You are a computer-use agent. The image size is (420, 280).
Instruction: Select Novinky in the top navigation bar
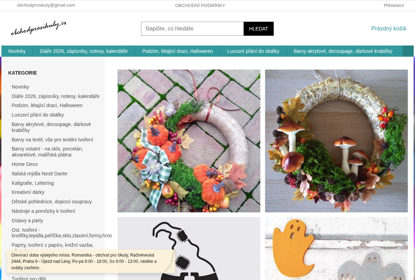(17, 51)
